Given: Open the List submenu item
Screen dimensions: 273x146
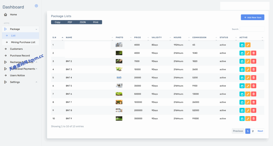Looking at the screenshot, I should [x=21, y=36].
